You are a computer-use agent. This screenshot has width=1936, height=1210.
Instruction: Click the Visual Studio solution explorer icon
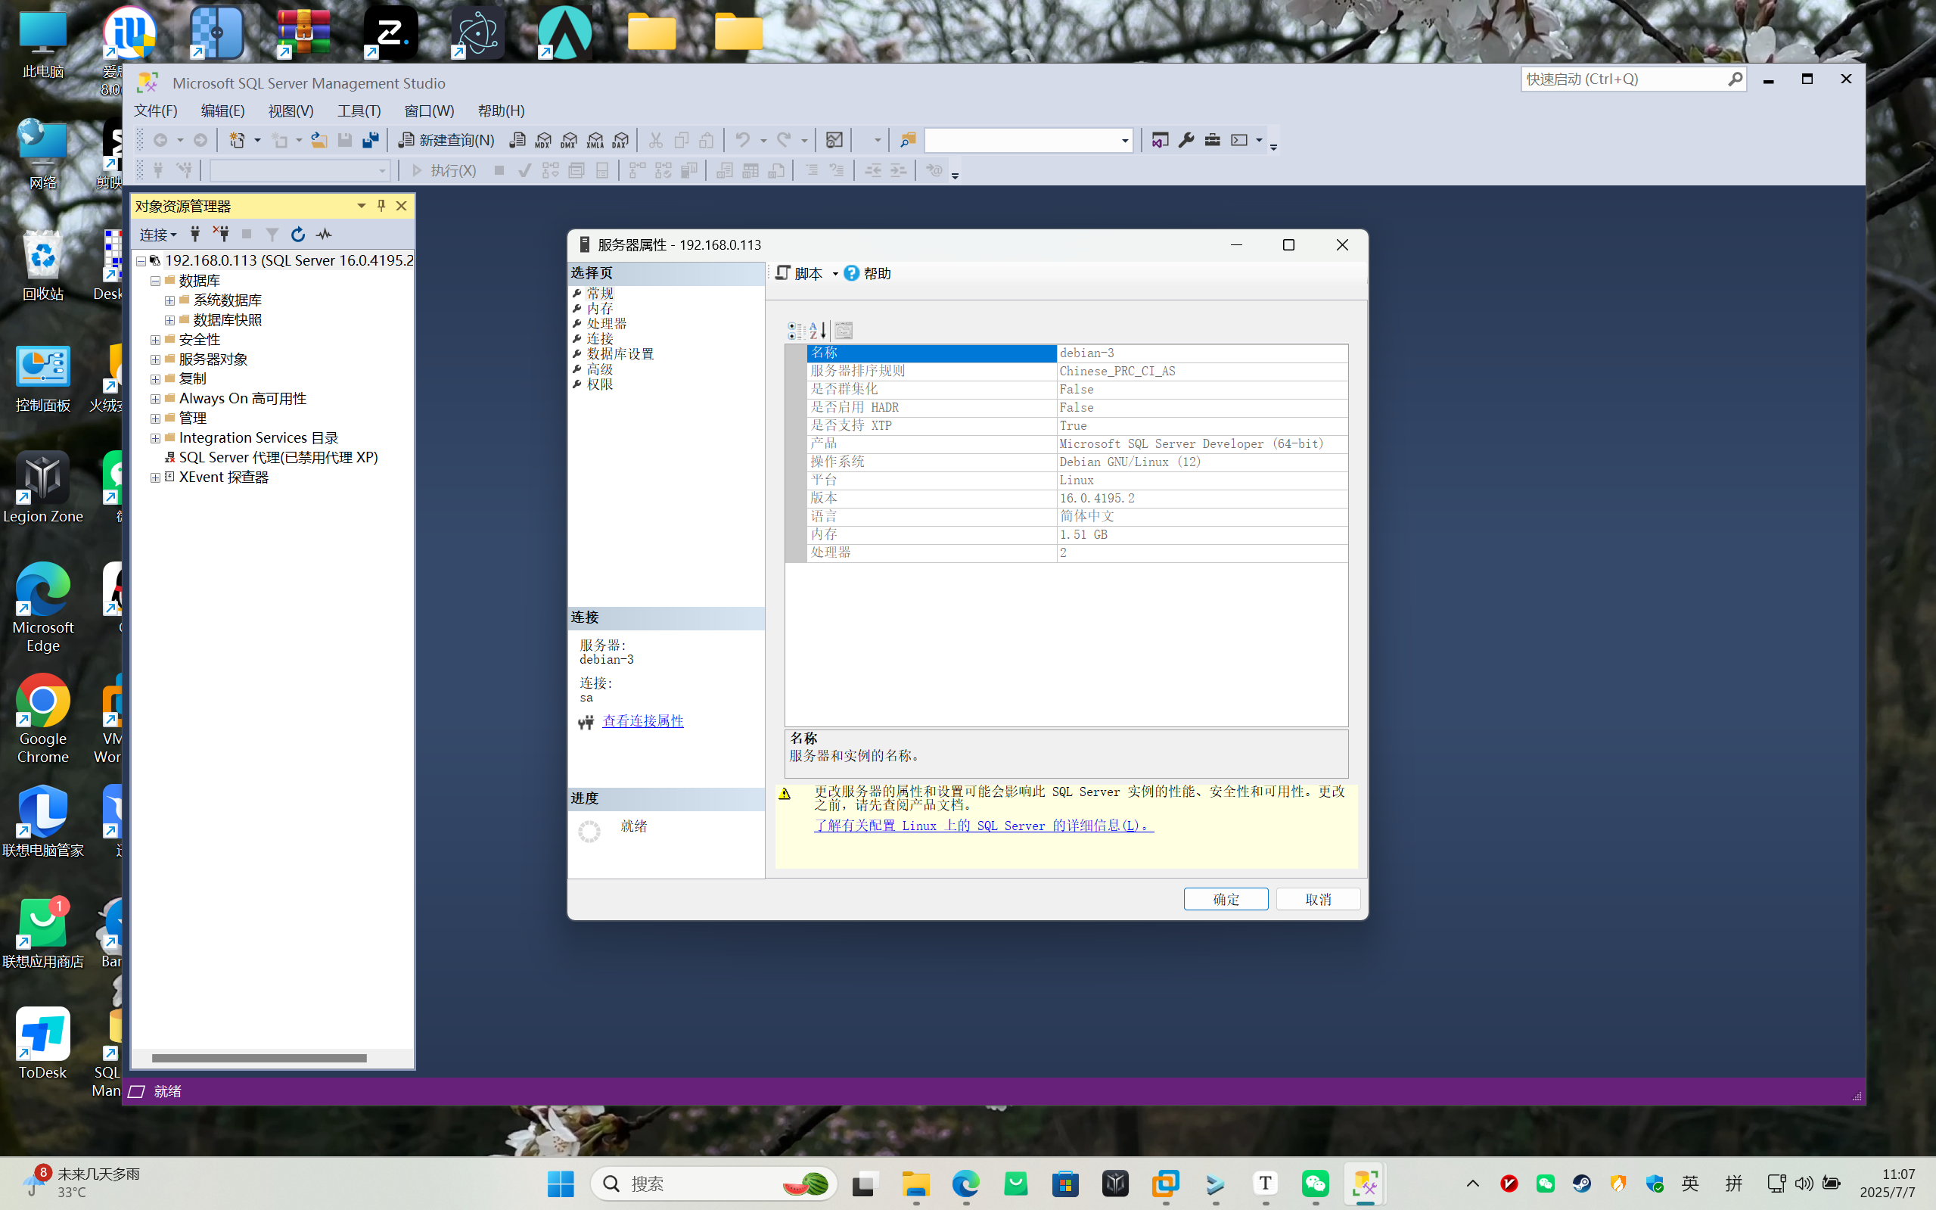coord(1160,140)
